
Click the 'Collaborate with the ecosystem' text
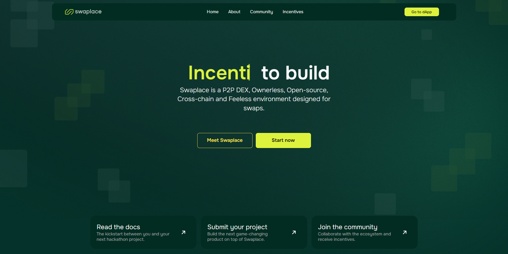click(x=354, y=237)
